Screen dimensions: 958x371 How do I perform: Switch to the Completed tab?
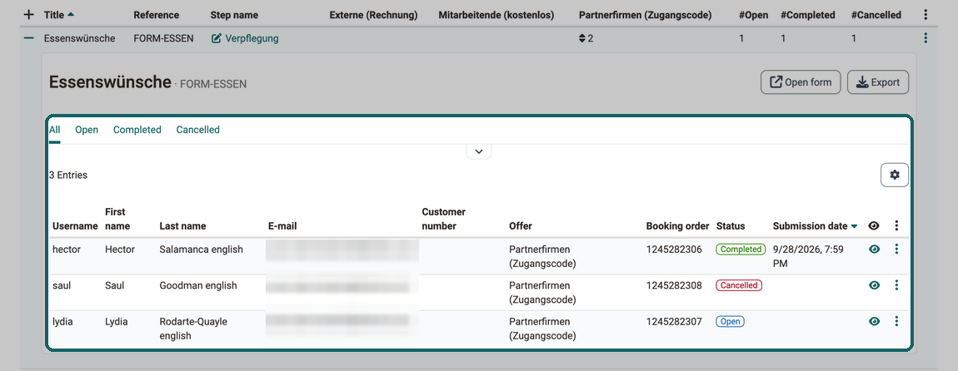(137, 130)
